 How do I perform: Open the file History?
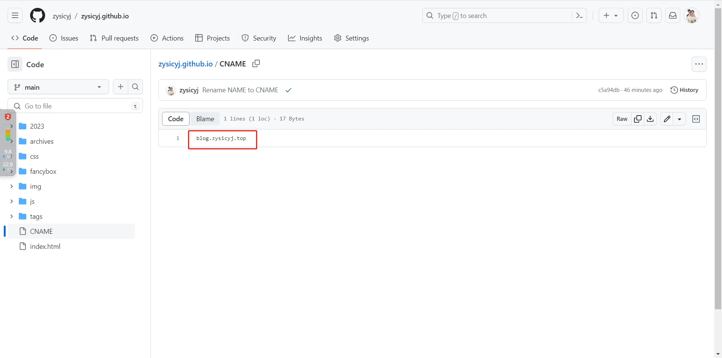(x=684, y=90)
